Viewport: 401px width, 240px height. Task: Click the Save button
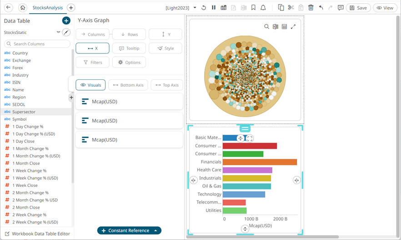click(x=358, y=8)
